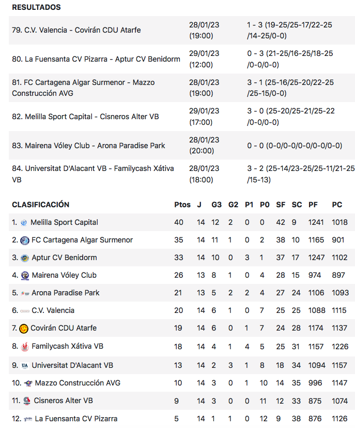The height and width of the screenshot is (428, 355).
Task: Open match 79 C.V. Valencia - Covirán result
Action: click(x=76, y=30)
